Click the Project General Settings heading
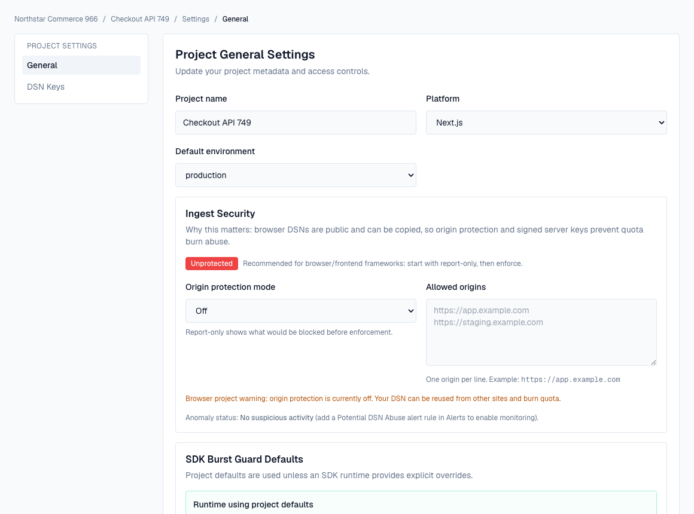The width and height of the screenshot is (694, 514). pos(245,54)
